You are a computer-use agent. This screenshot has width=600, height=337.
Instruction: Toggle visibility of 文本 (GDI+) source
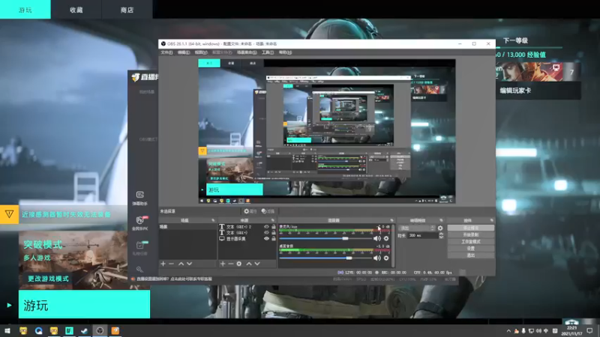pos(267,233)
